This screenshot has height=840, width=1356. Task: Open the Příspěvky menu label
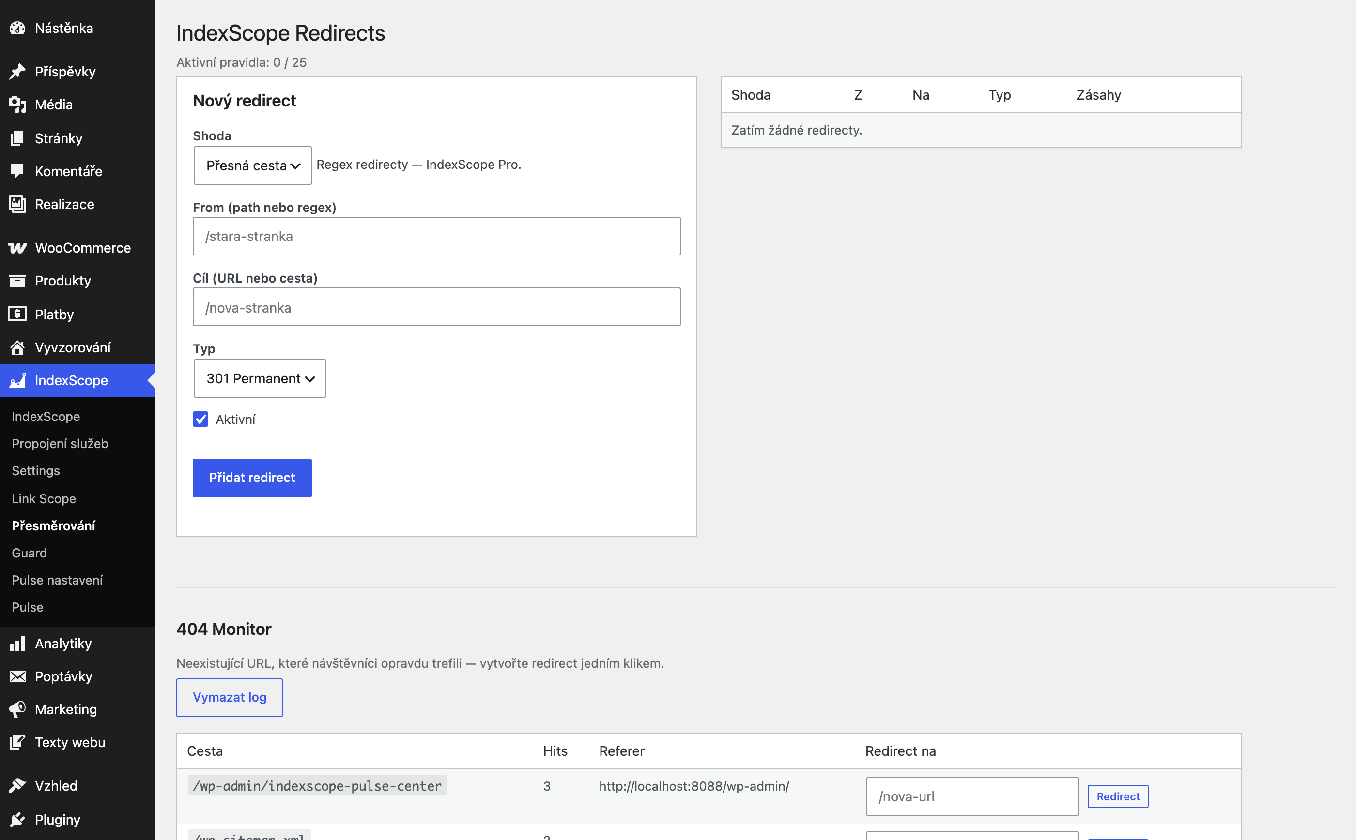[65, 71]
